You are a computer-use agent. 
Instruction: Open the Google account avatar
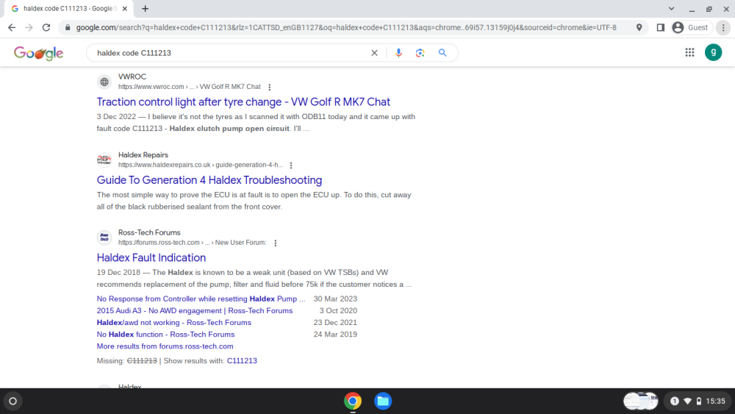coord(714,52)
